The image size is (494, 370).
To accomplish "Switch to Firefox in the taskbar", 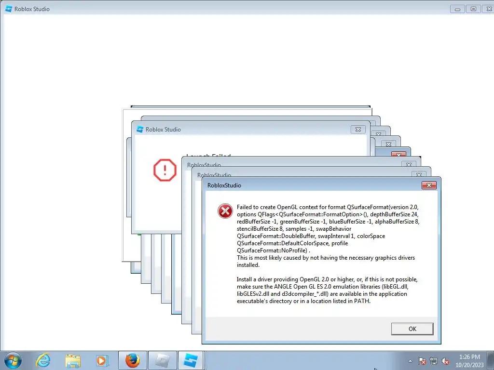I will coord(132,360).
